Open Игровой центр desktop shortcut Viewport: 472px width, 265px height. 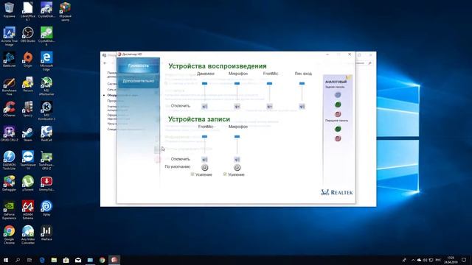(x=65, y=12)
